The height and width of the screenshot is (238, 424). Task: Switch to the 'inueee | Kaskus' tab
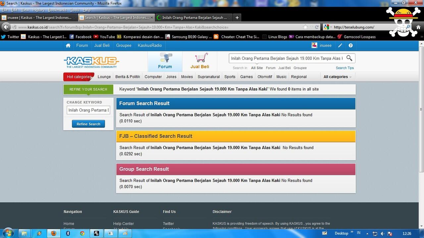pyautogui.click(x=39, y=18)
